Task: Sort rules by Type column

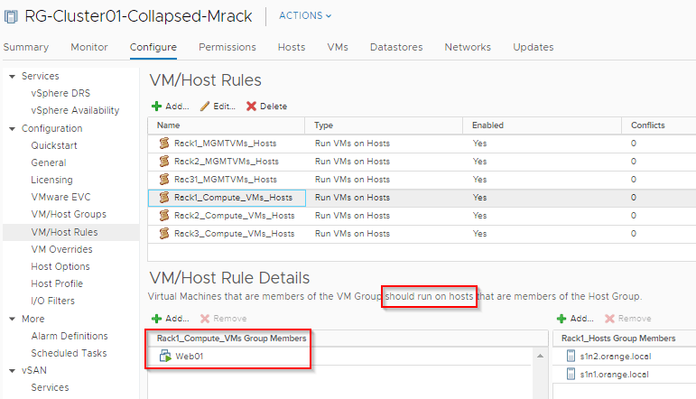Action: point(323,125)
